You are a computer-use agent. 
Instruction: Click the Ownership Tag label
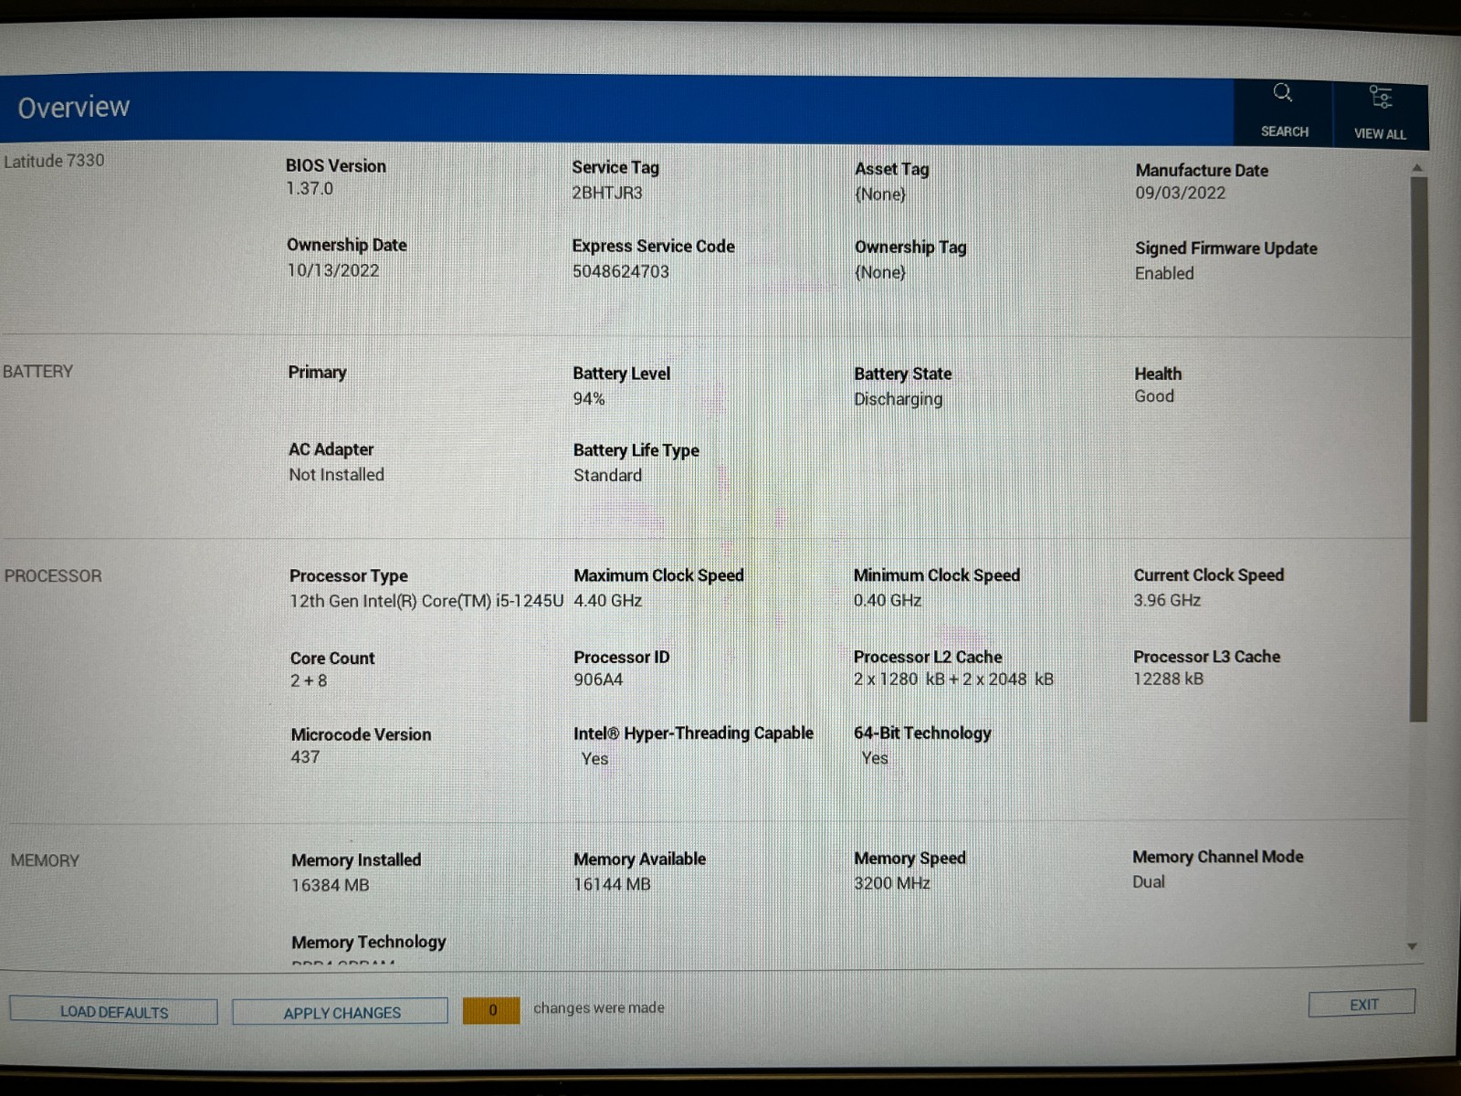click(x=910, y=247)
